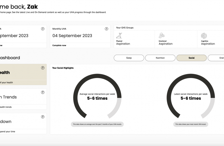The image size is (224, 146).
Task: Click the past 3 months average note
Action: click(x=97, y=124)
